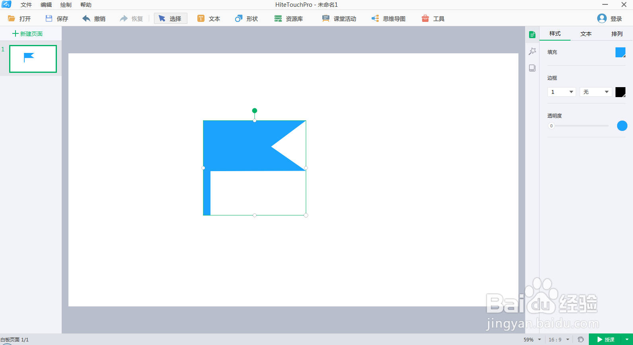Minimize the HiteTouchPro window
This screenshot has width=633, height=345.
[x=605, y=5]
